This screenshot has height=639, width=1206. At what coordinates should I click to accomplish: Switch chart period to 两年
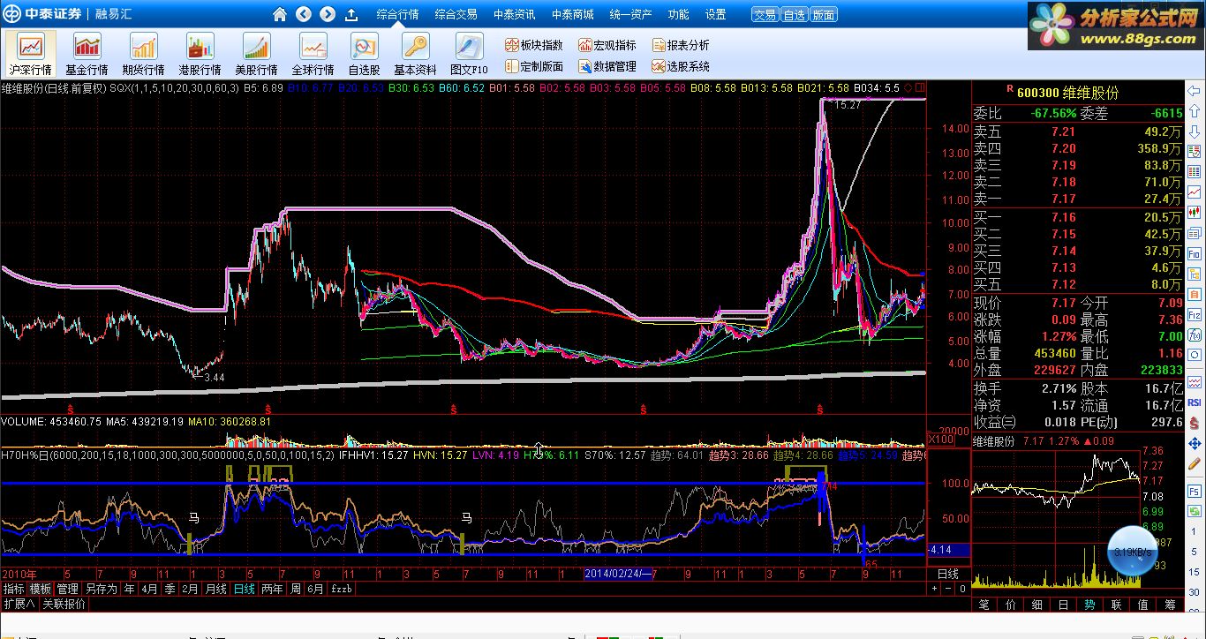pos(272,589)
